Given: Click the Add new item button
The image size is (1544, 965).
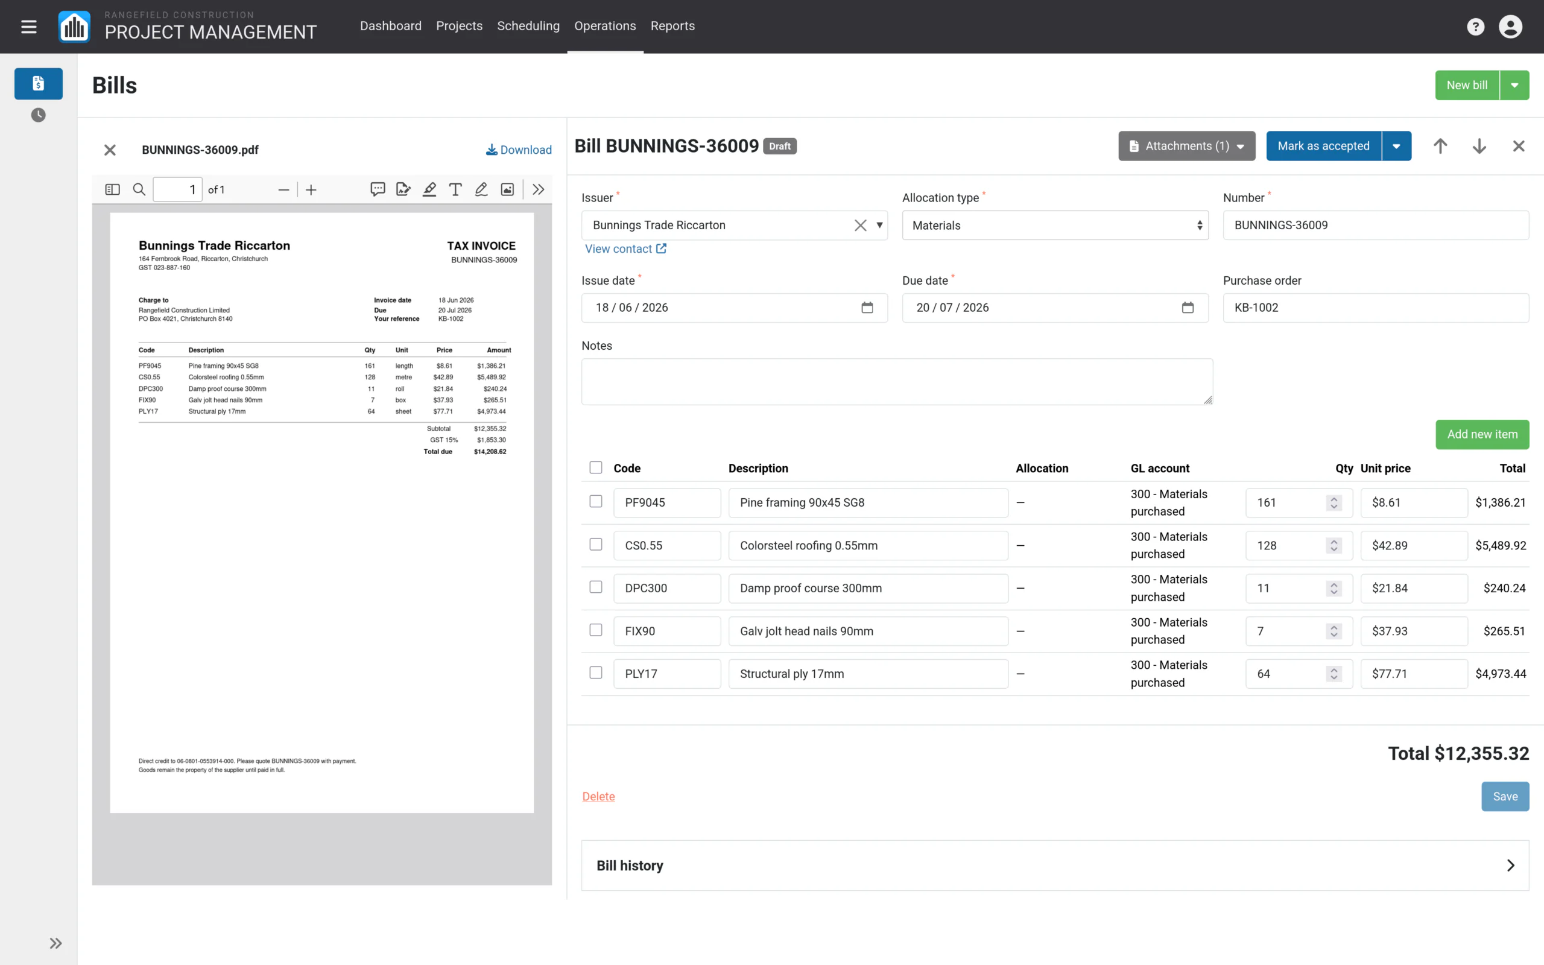Looking at the screenshot, I should [1482, 435].
